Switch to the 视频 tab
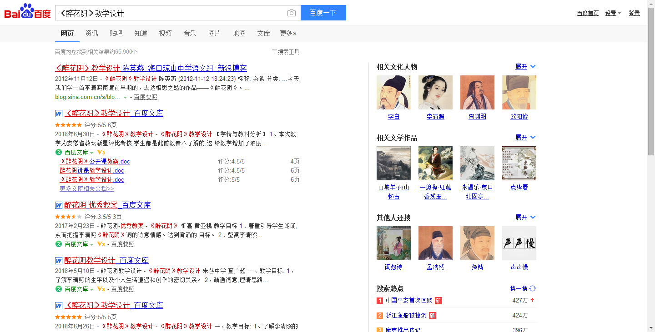This screenshot has width=655, height=332. 165,33
